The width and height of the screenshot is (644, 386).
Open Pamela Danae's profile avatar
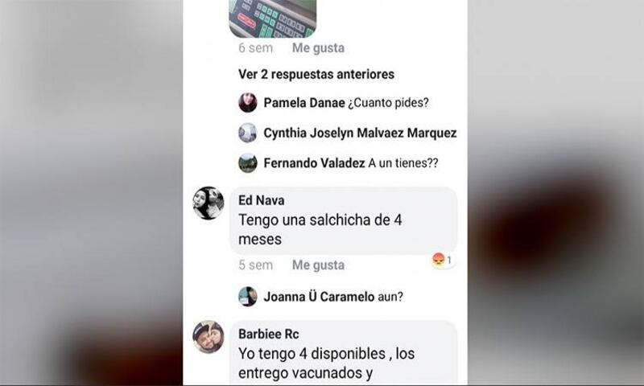248,103
